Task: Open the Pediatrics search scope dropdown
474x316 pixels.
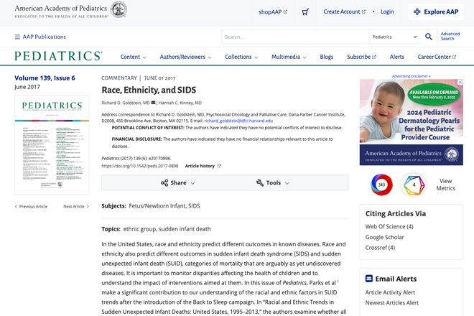Action: click(x=394, y=37)
